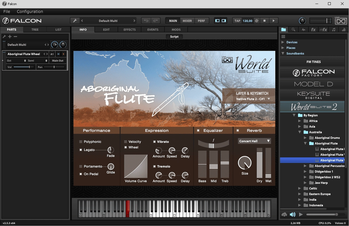Enable the Velocity expression checkbox
Image resolution: width=349 pixels, height=226 pixels.
126,142
